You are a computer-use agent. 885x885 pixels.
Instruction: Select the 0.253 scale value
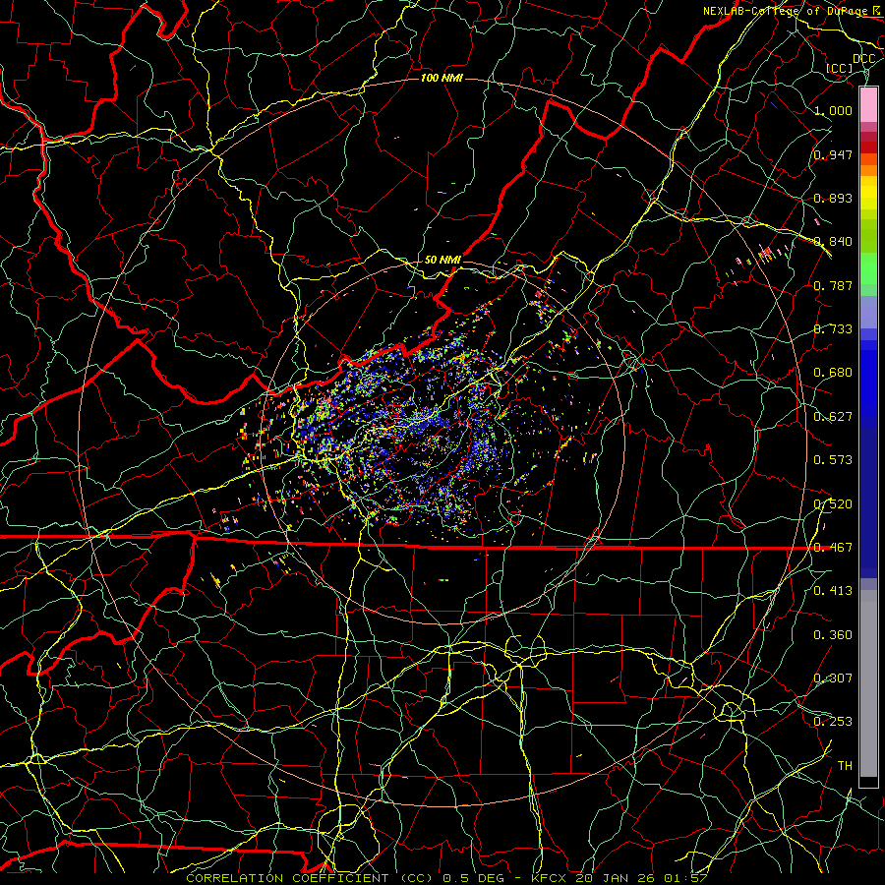833,722
